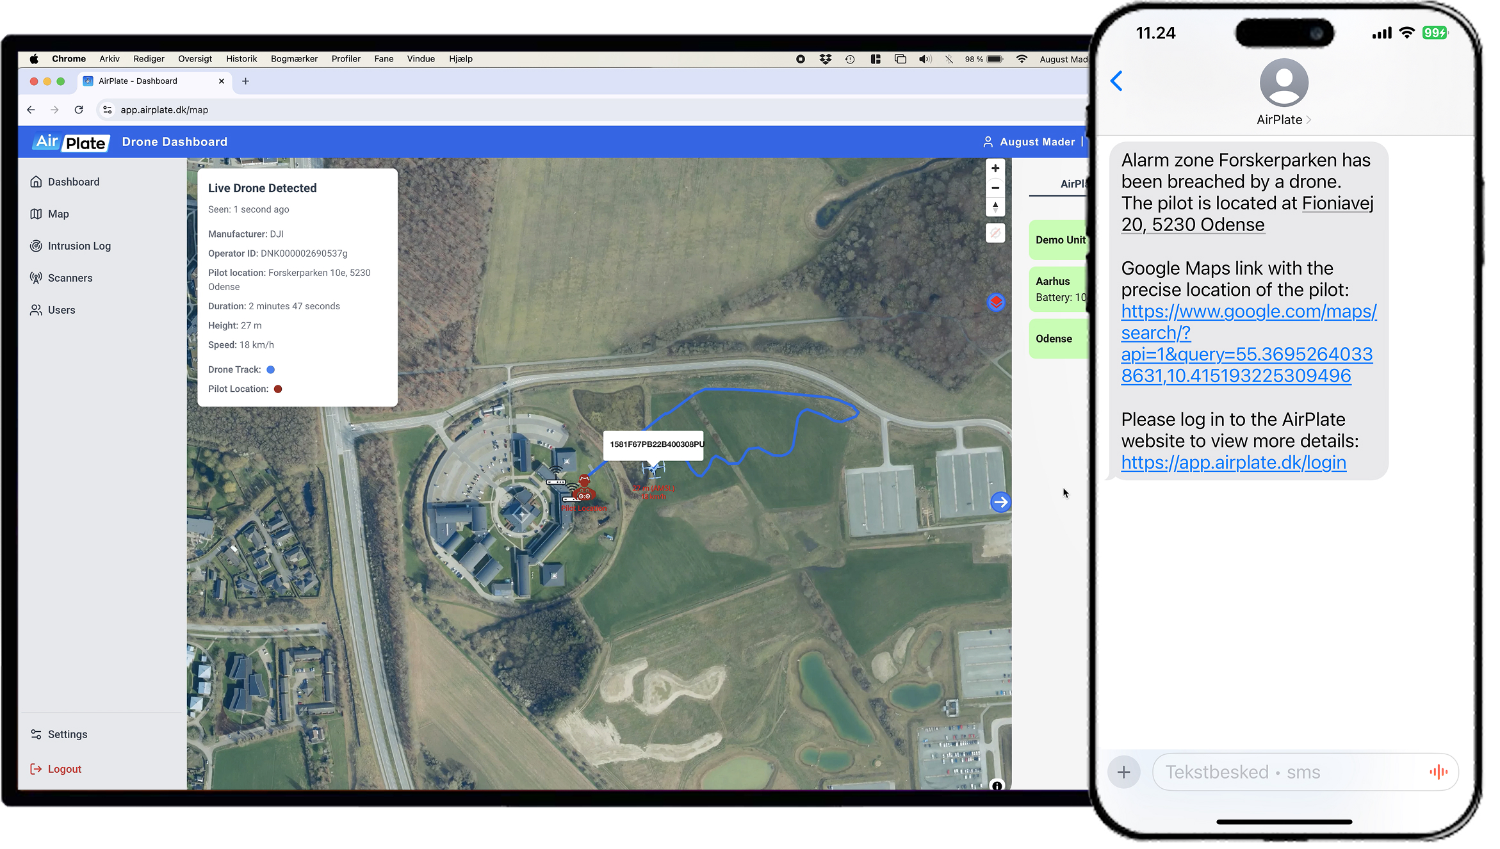Click the Logout link
This screenshot has width=1500, height=849.
64,769
